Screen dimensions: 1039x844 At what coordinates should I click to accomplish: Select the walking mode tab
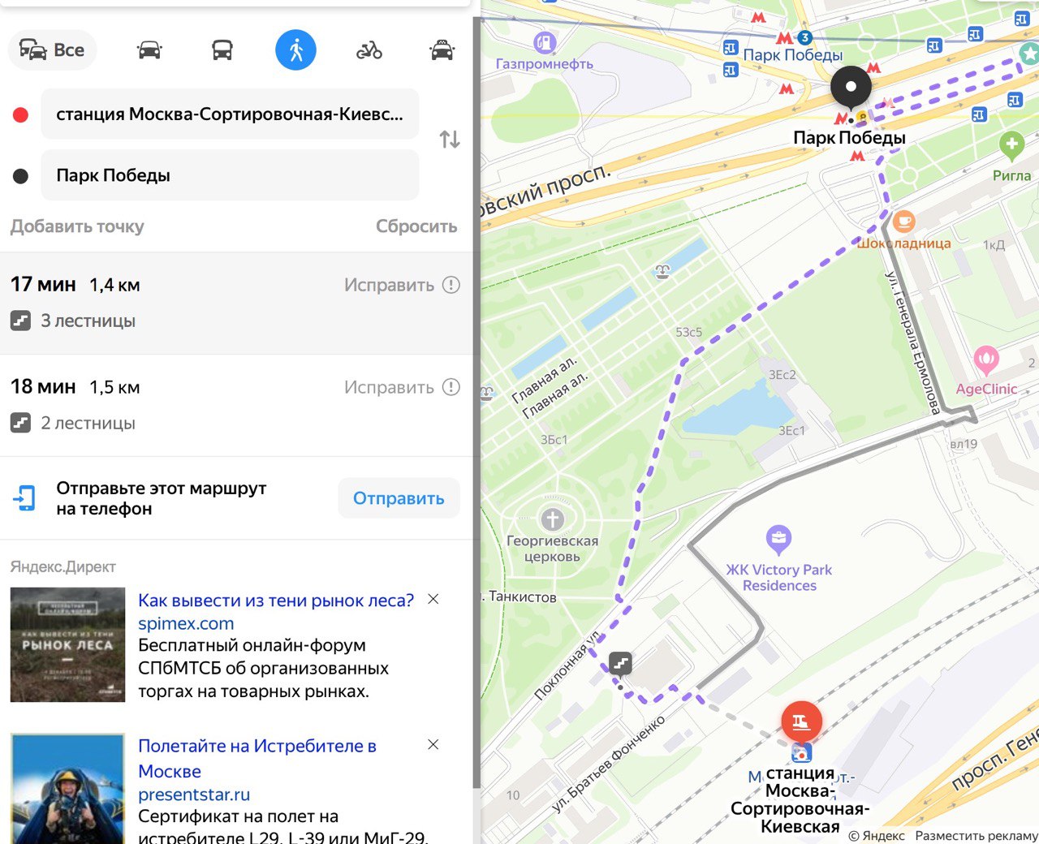click(295, 50)
